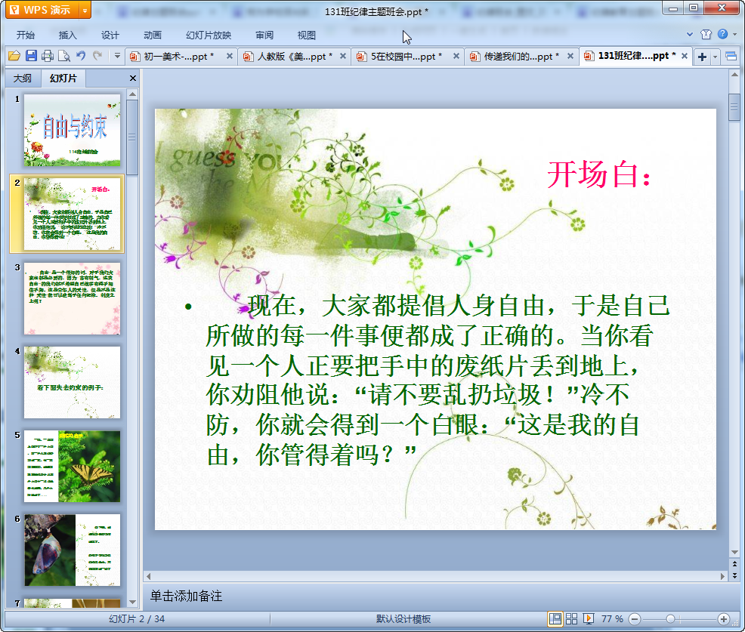The image size is (745, 632).
Task: Switch to the 大纲 outline pane tab
Action: 23,79
